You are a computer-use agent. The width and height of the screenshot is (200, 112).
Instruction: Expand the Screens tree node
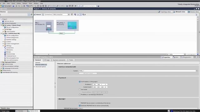(x=3, y=42)
